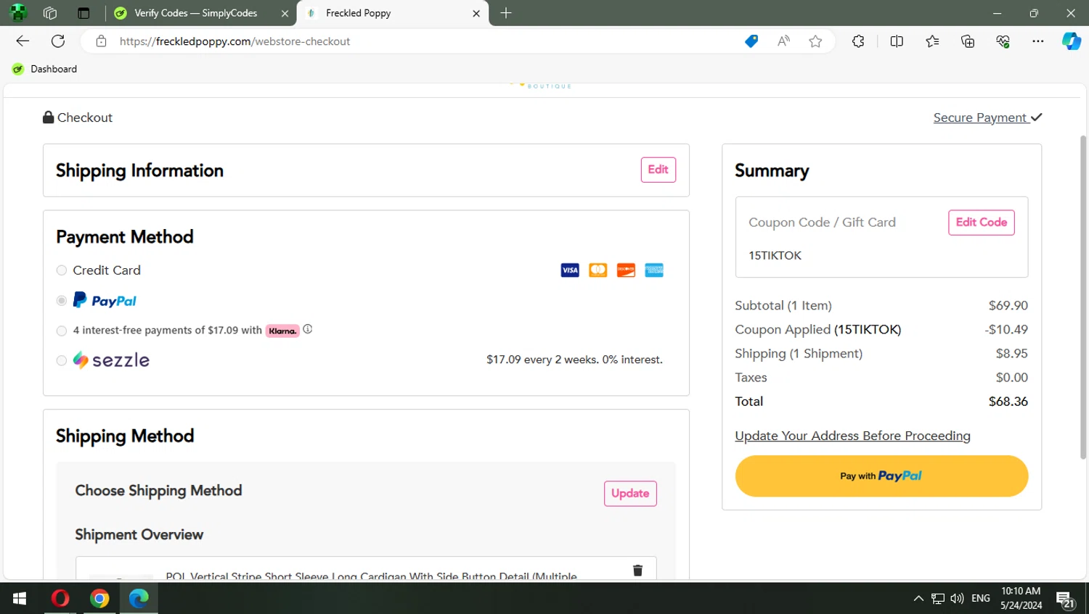Open volume control in tray

(x=957, y=598)
